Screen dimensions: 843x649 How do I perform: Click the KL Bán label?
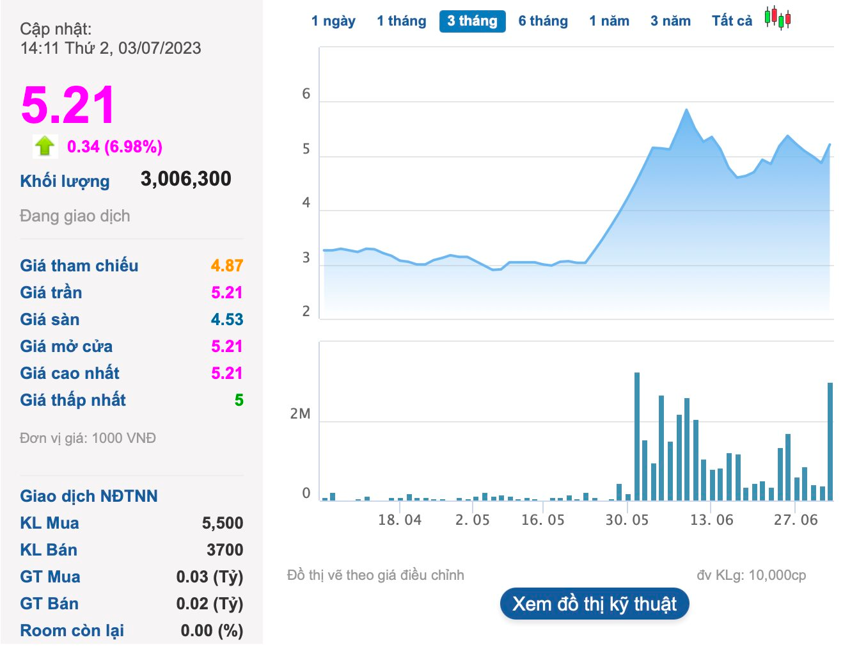click(x=48, y=550)
